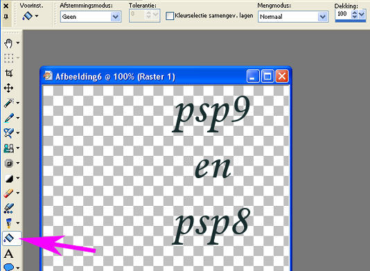The height and width of the screenshot is (271, 370).
Task: Open the Voorinst. presets dropdown arrow
Action: point(37,16)
